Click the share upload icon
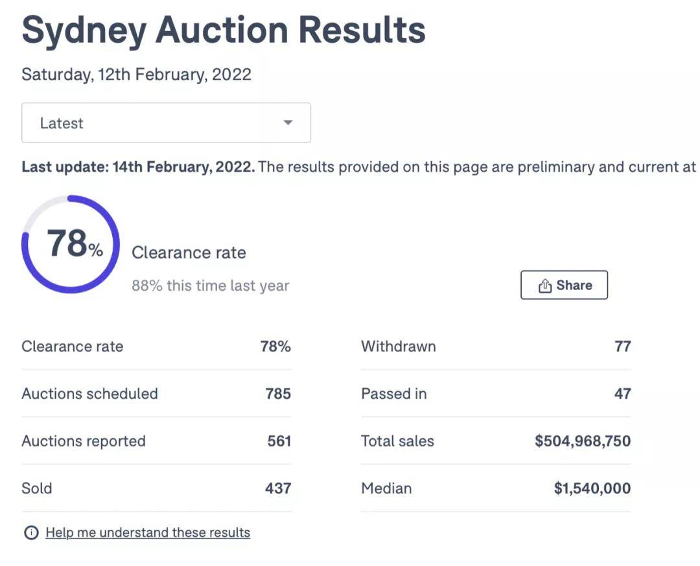Screen dimensions: 700x566 tap(545, 286)
